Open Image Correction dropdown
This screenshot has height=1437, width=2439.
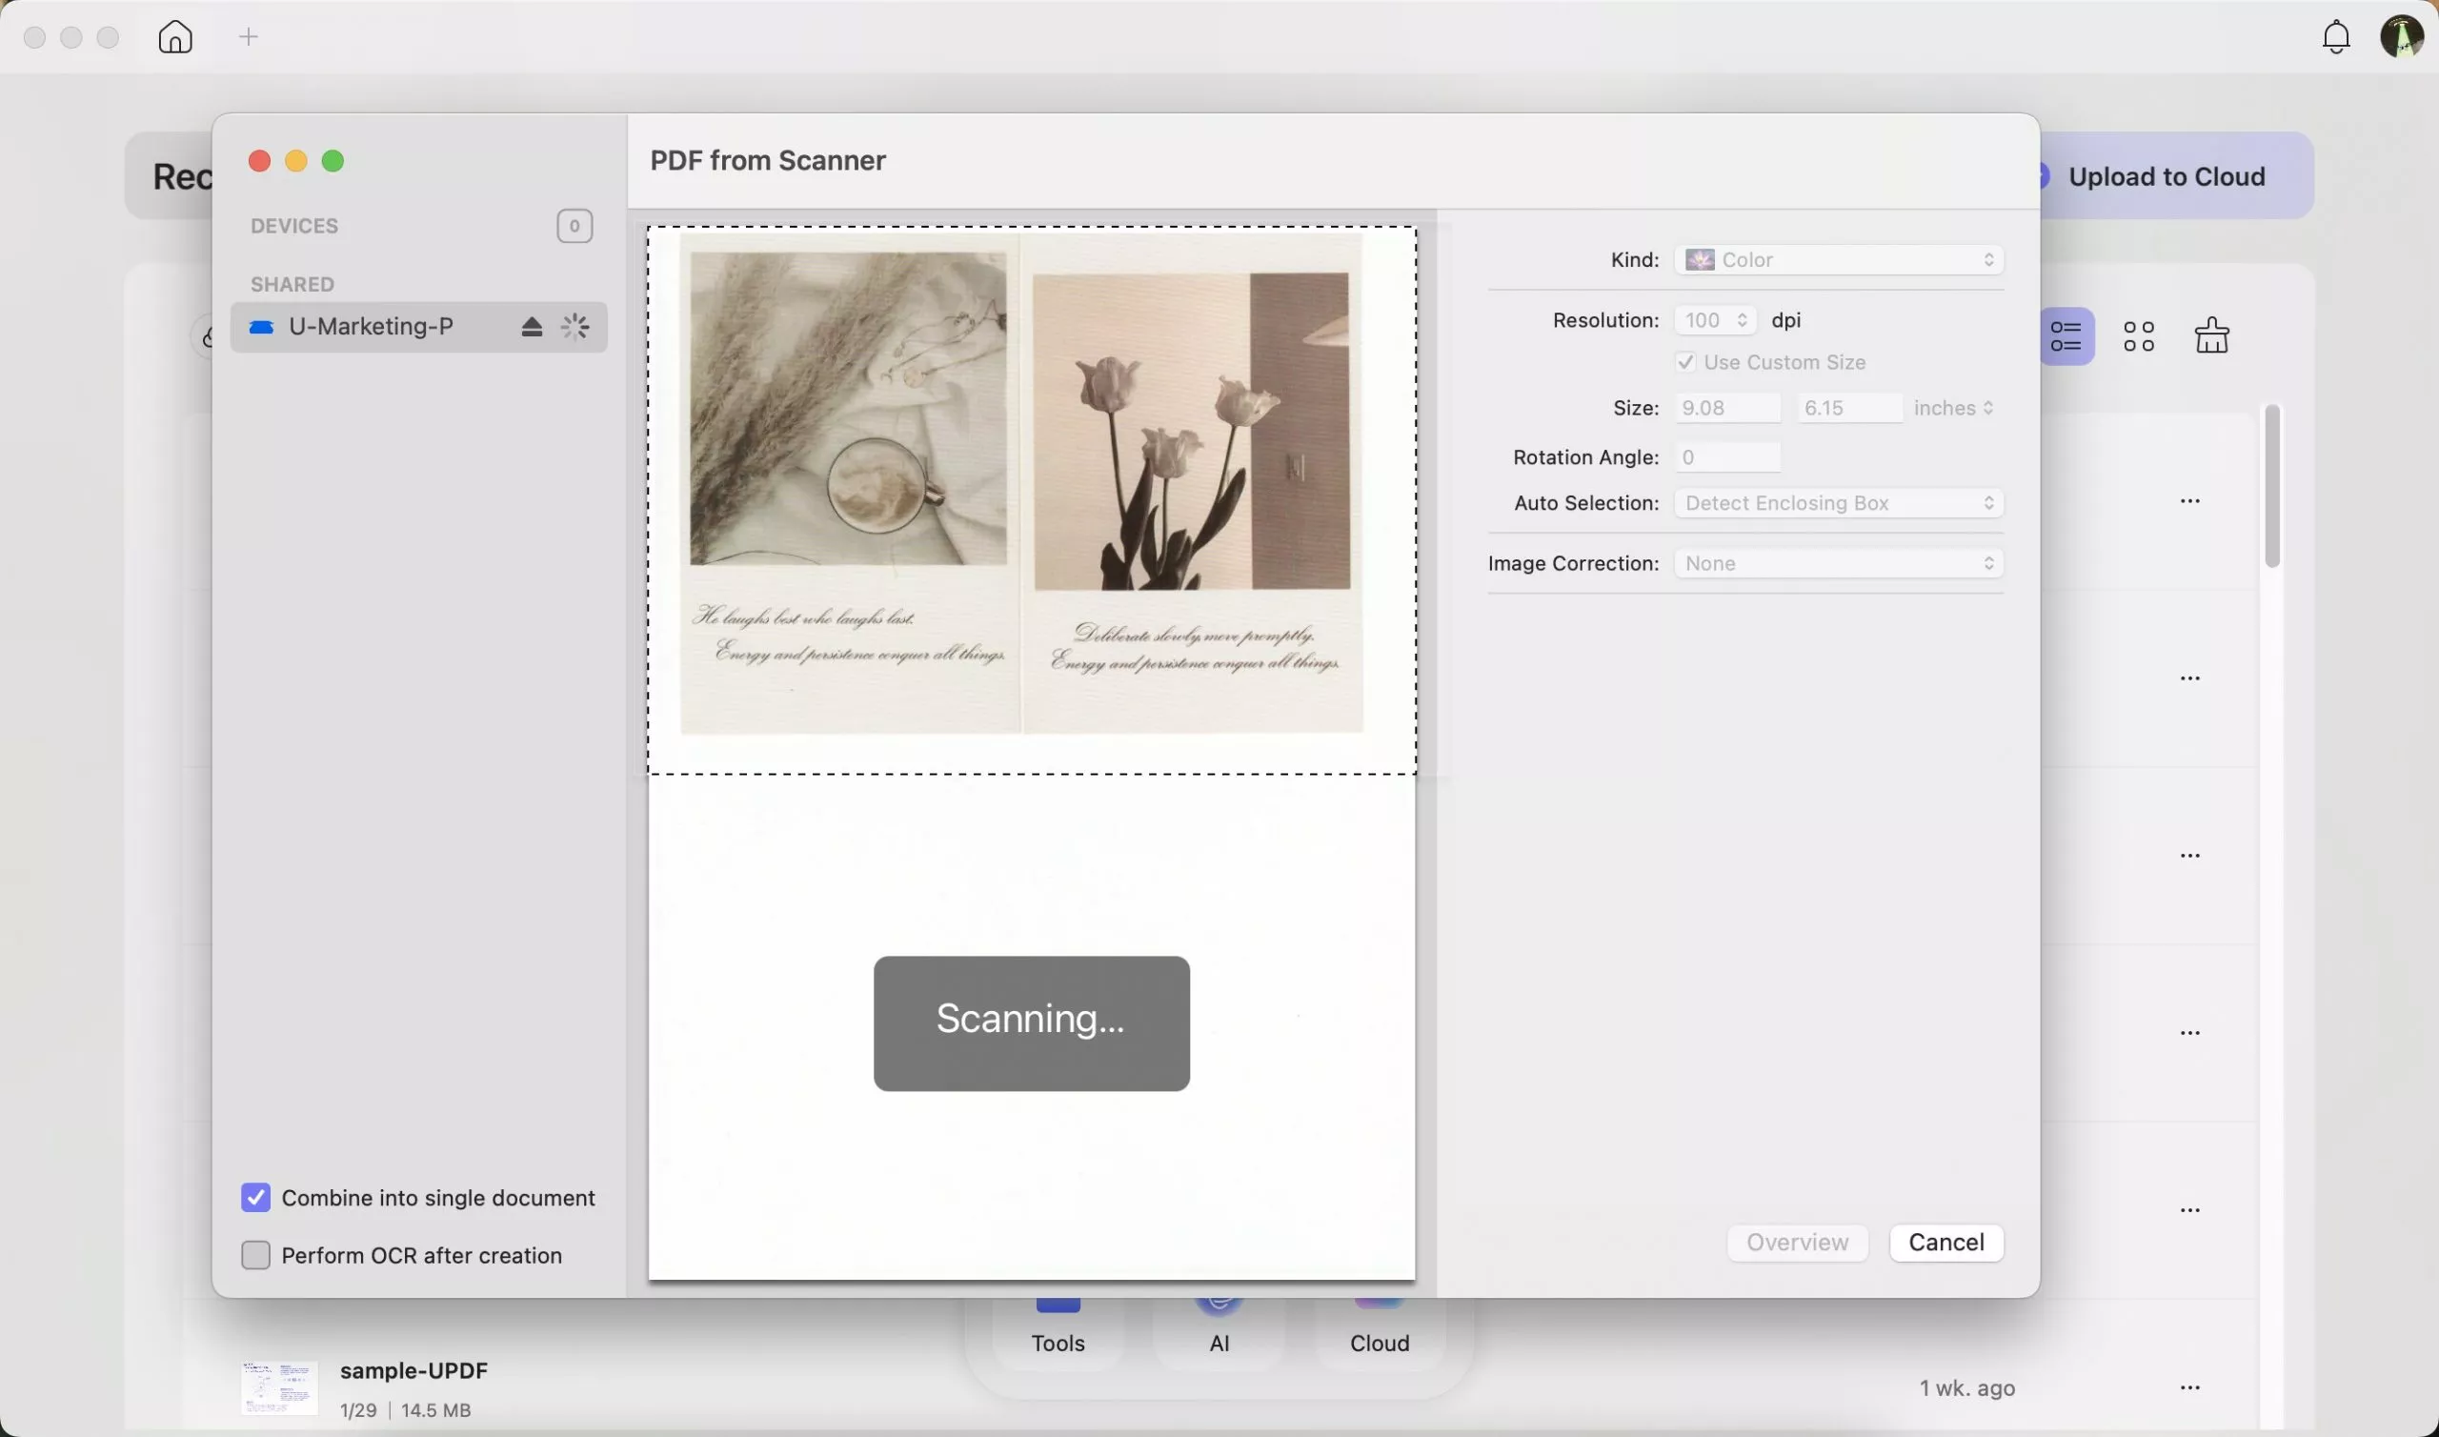pyautogui.click(x=1838, y=563)
